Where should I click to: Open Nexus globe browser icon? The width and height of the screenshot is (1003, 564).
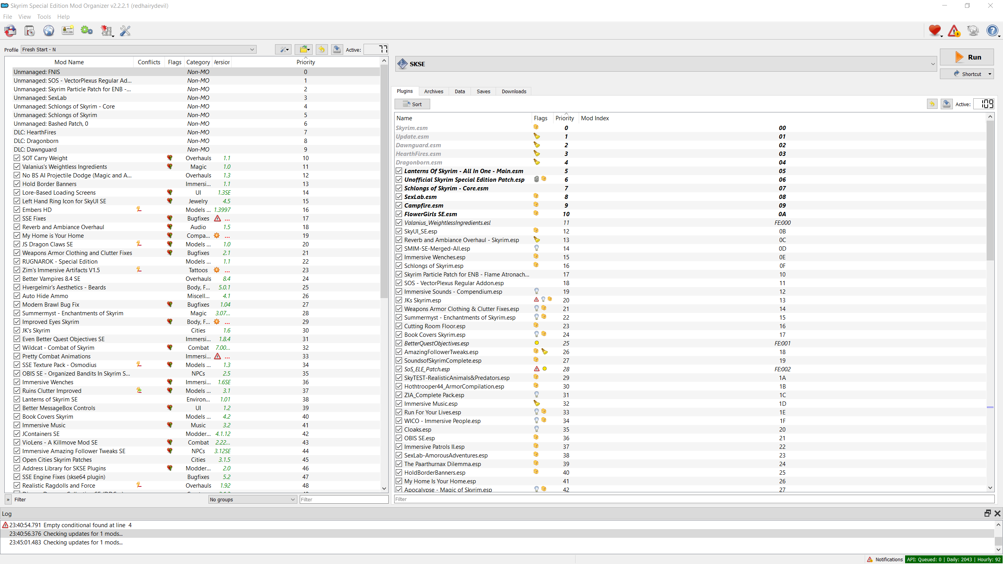49,31
